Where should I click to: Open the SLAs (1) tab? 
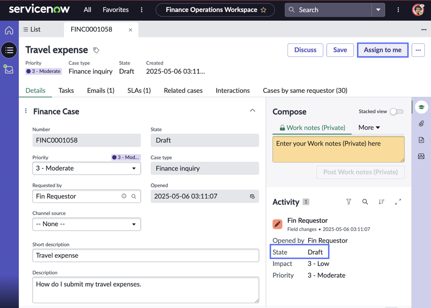[139, 90]
